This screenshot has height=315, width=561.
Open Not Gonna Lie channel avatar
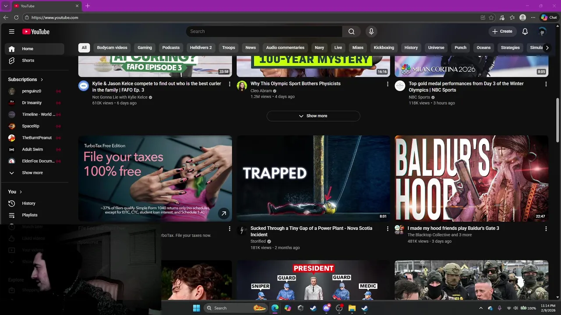tap(84, 86)
